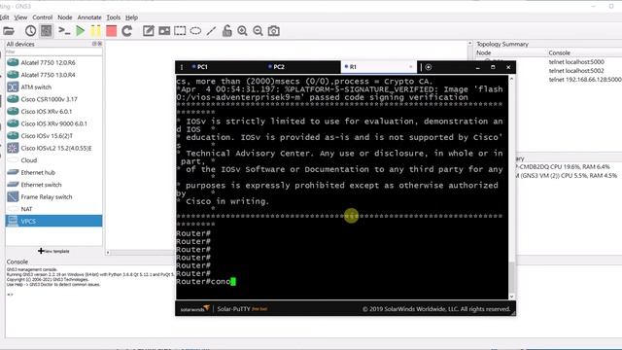This screenshot has width=622, height=350.
Task: Click GNS3 VM CPU 5.5% server row
Action: [566, 175]
